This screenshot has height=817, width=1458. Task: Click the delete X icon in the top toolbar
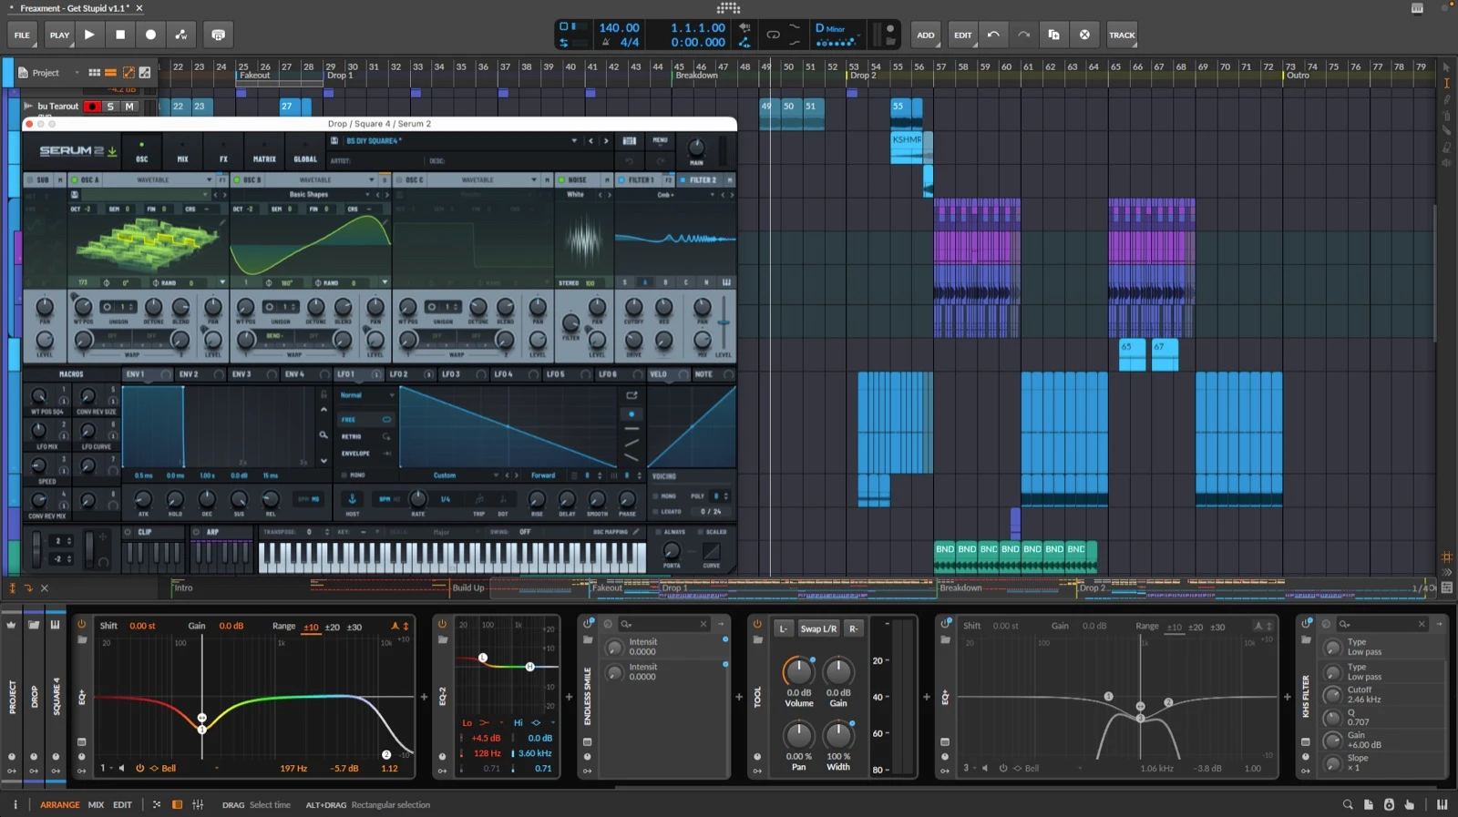pos(1084,35)
